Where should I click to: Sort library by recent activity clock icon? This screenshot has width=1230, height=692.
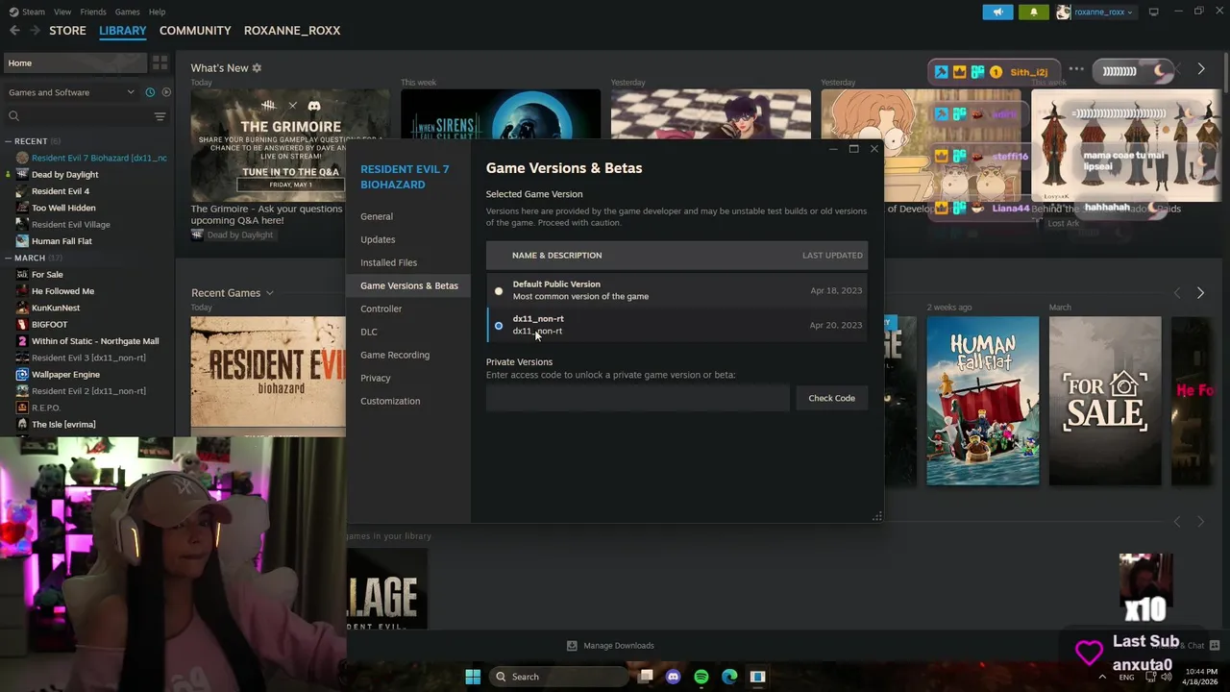point(150,92)
